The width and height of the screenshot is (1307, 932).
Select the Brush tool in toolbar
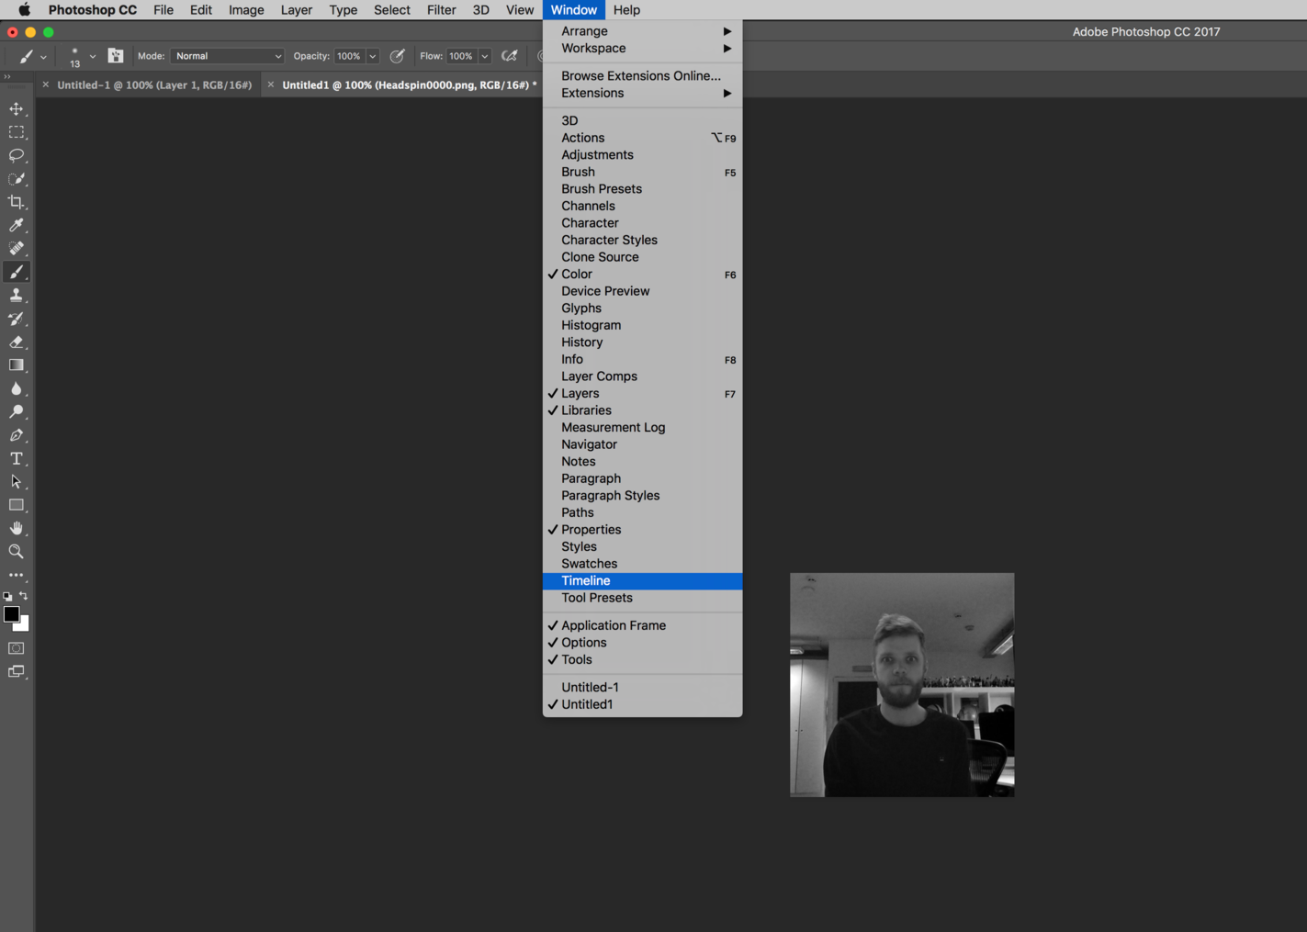coord(17,272)
